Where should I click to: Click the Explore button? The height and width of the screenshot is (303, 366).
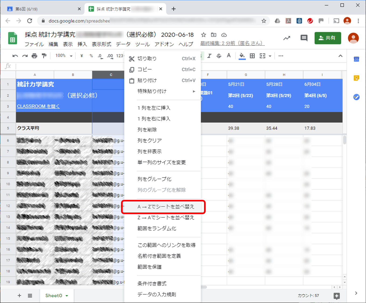tap(337, 296)
